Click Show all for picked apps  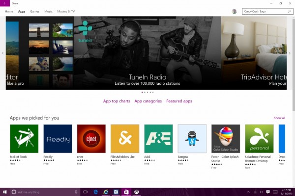[x=279, y=118]
